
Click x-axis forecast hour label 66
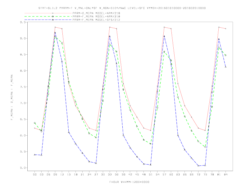185,174
